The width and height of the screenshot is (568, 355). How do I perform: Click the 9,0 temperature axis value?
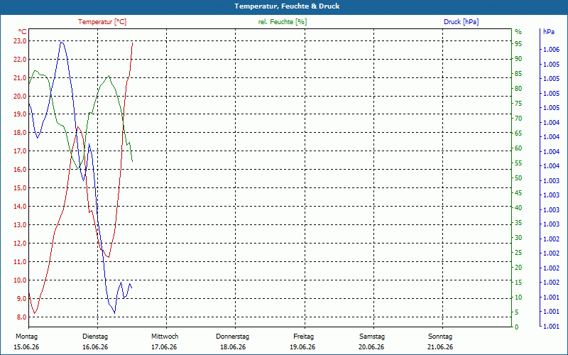[x=21, y=299]
